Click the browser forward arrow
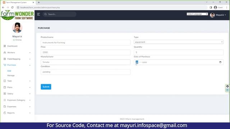This screenshot has height=129, width=230. point(8,8)
